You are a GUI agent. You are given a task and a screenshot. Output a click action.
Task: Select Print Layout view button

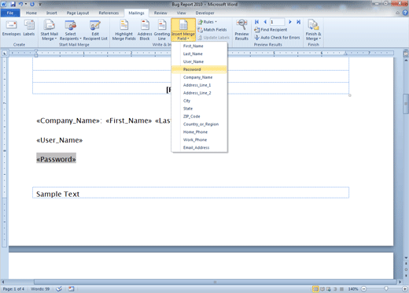click(x=315, y=289)
